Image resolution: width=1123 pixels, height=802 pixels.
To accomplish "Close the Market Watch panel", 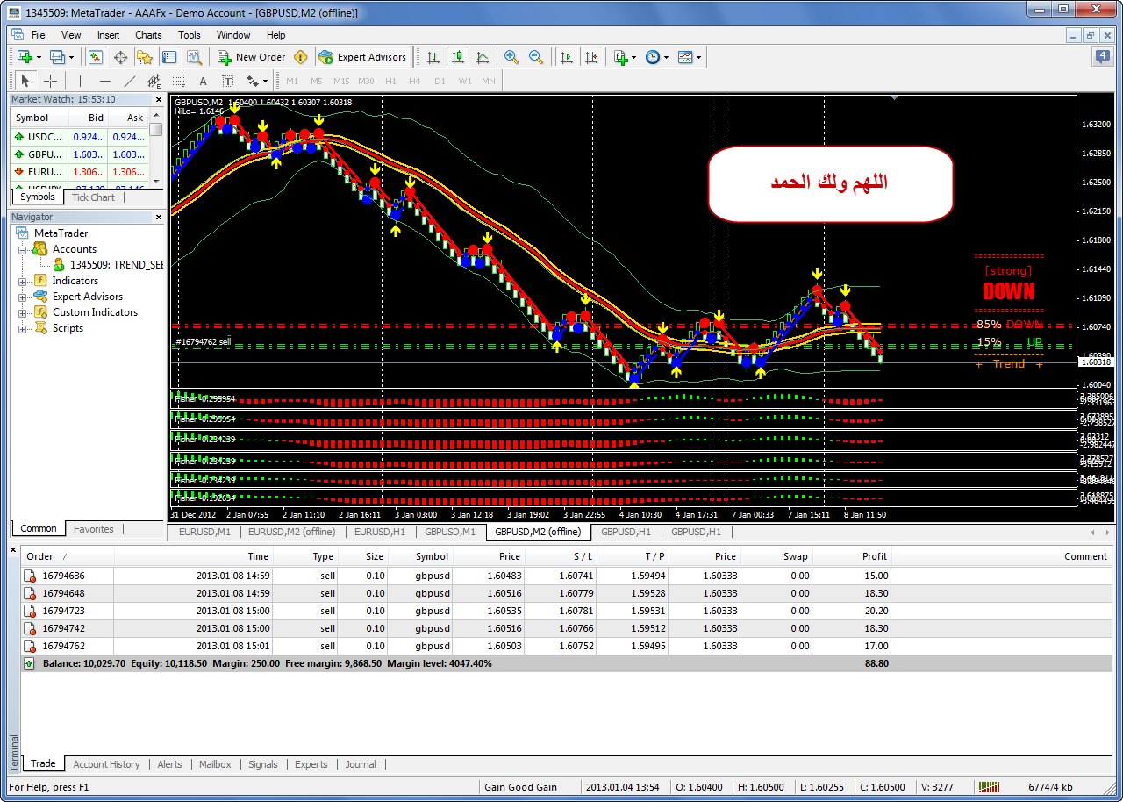I will pyautogui.click(x=158, y=99).
